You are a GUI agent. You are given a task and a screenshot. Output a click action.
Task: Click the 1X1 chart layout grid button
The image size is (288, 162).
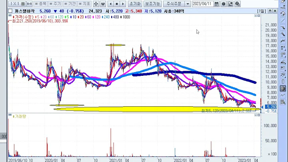pyautogui.click(x=18, y=4)
